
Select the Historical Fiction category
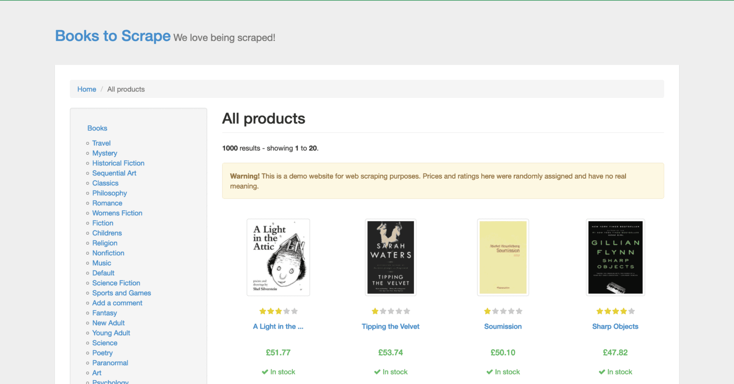[x=118, y=163]
